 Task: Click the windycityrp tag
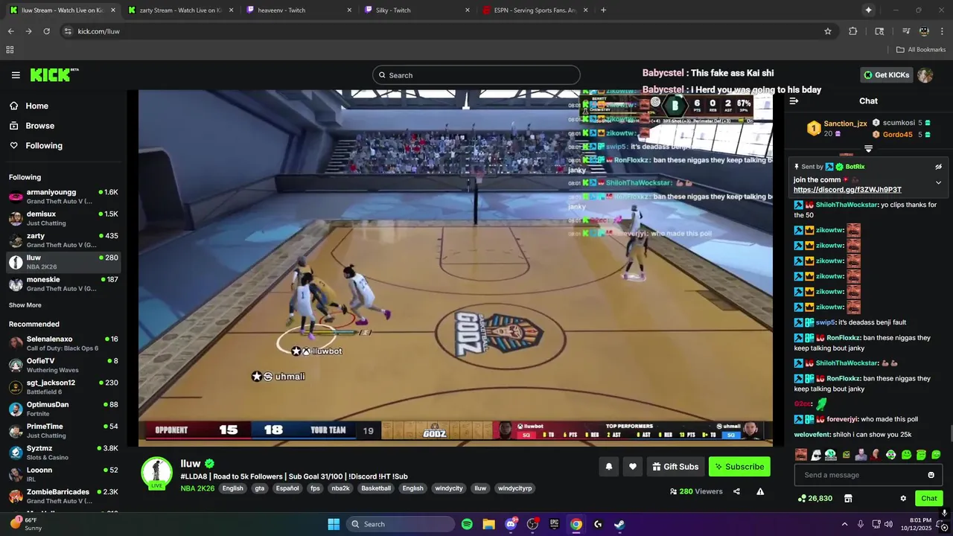coord(515,488)
